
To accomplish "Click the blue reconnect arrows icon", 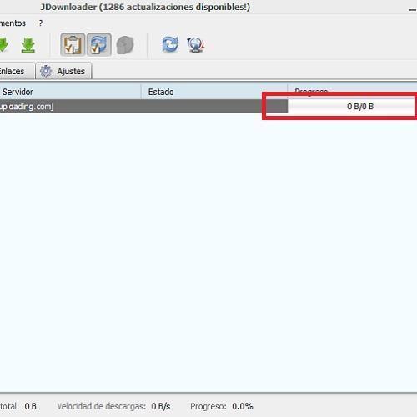I will click(170, 44).
